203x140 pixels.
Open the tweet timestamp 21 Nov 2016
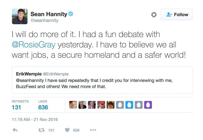35,119
